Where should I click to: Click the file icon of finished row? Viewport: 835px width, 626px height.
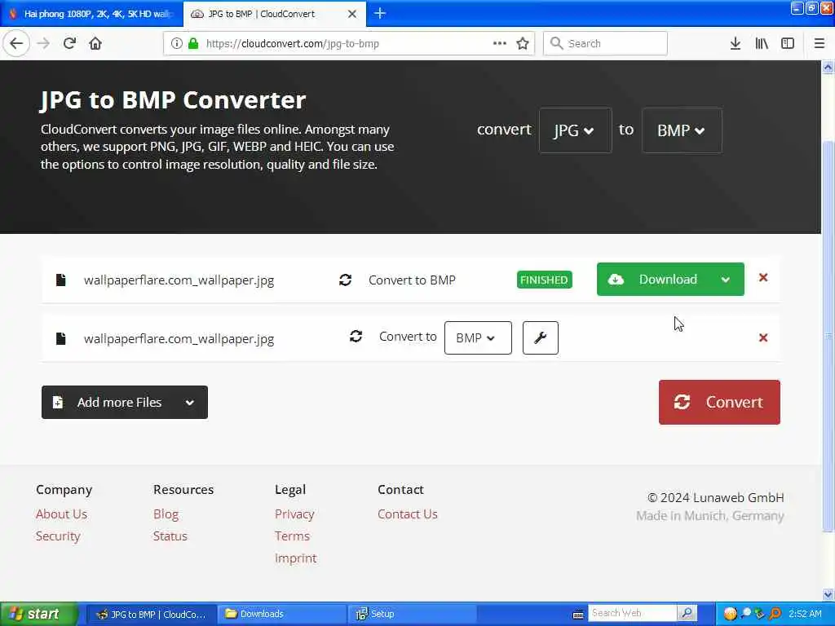tap(60, 280)
